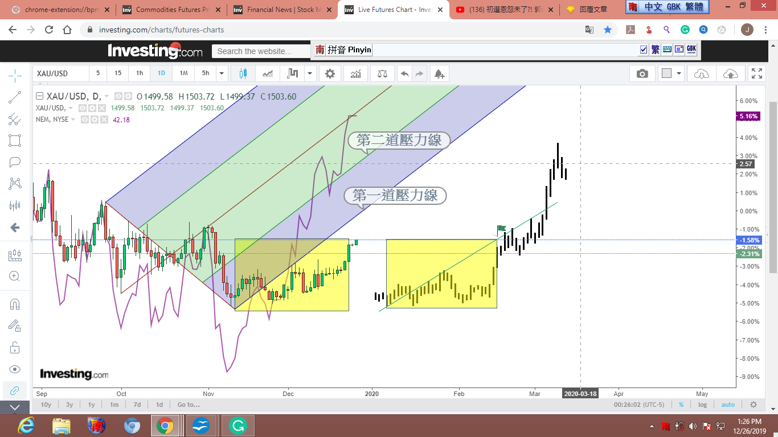Viewport: 778px width, 437px height.
Task: Create a new price alert
Action: click(x=439, y=73)
